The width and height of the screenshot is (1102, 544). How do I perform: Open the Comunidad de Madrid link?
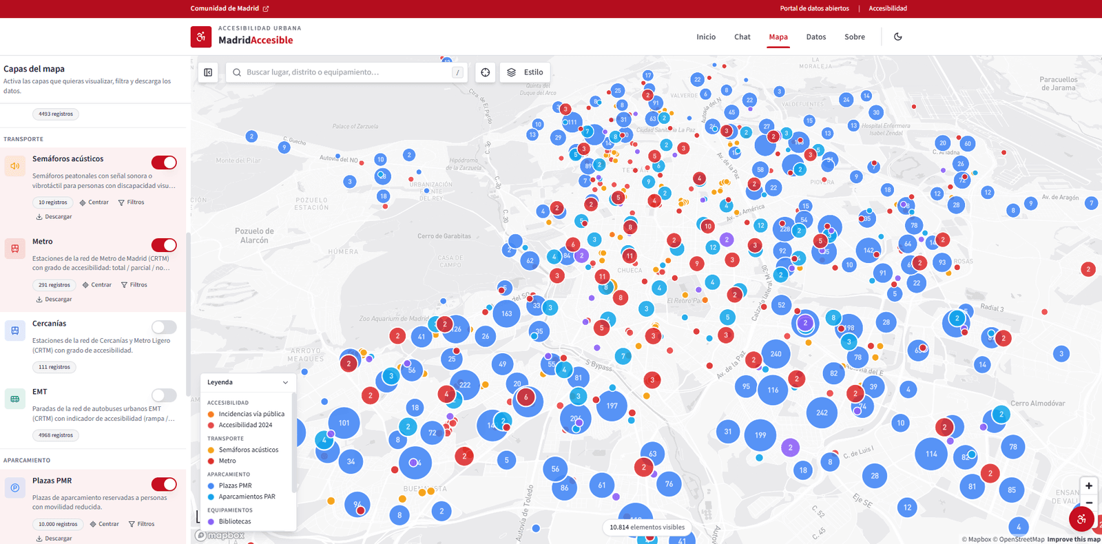tap(230, 8)
